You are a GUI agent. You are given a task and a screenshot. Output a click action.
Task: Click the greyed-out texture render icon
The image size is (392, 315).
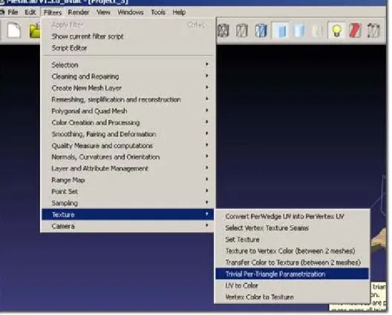318,31
